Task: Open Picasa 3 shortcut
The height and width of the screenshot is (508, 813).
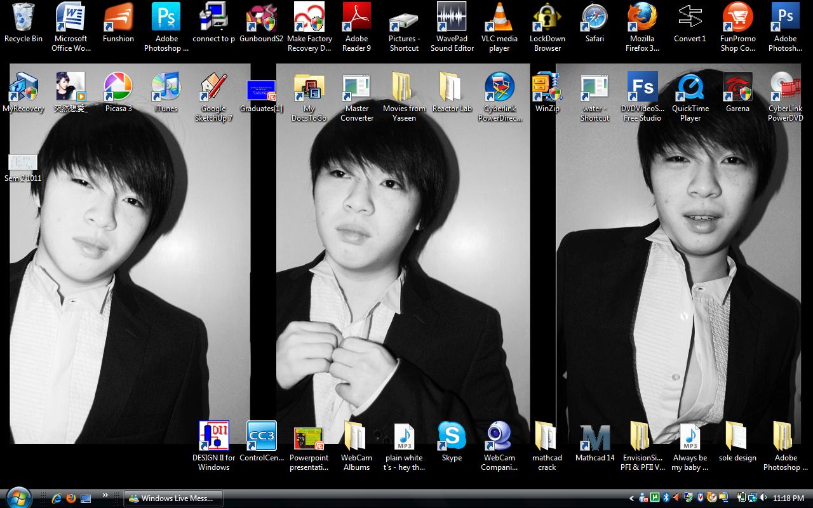Action: (118, 93)
